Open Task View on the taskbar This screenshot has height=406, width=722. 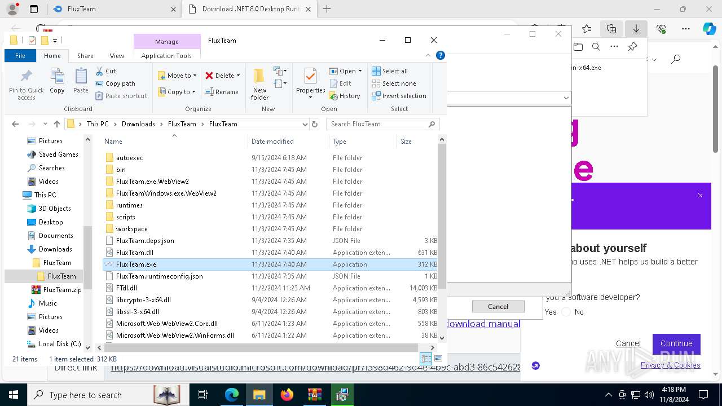[x=203, y=395]
